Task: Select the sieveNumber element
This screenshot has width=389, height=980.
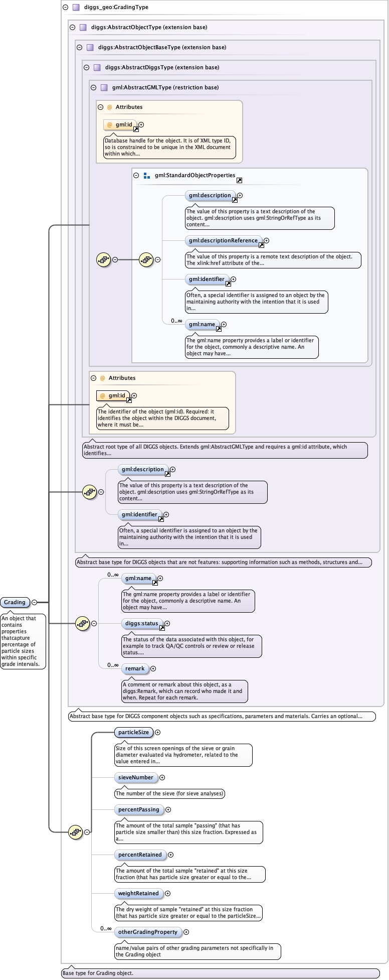Action: coord(136,778)
